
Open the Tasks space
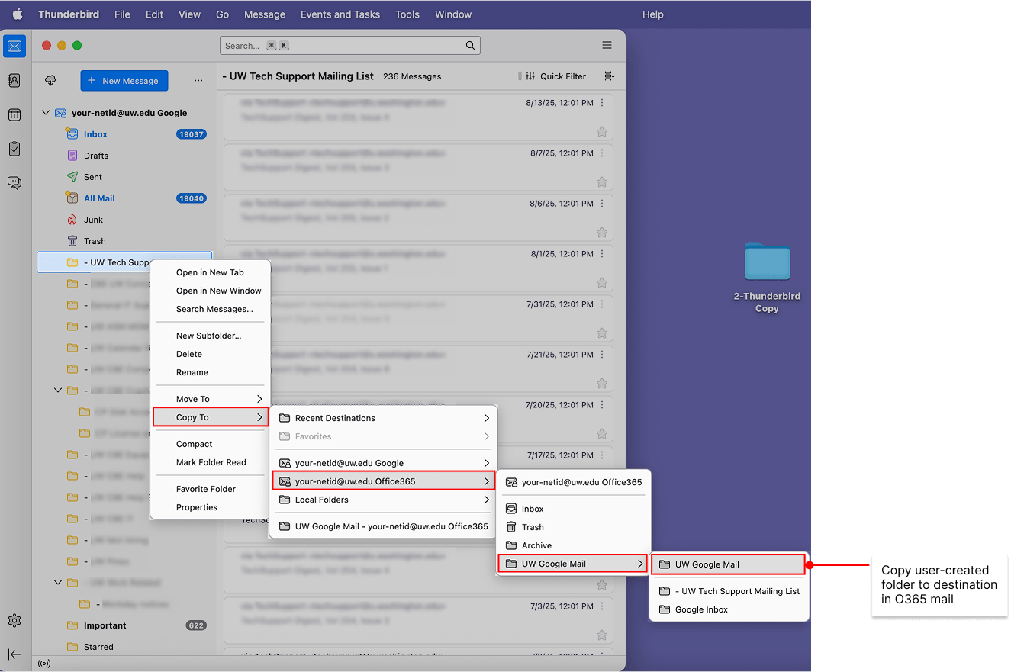pyautogui.click(x=14, y=149)
